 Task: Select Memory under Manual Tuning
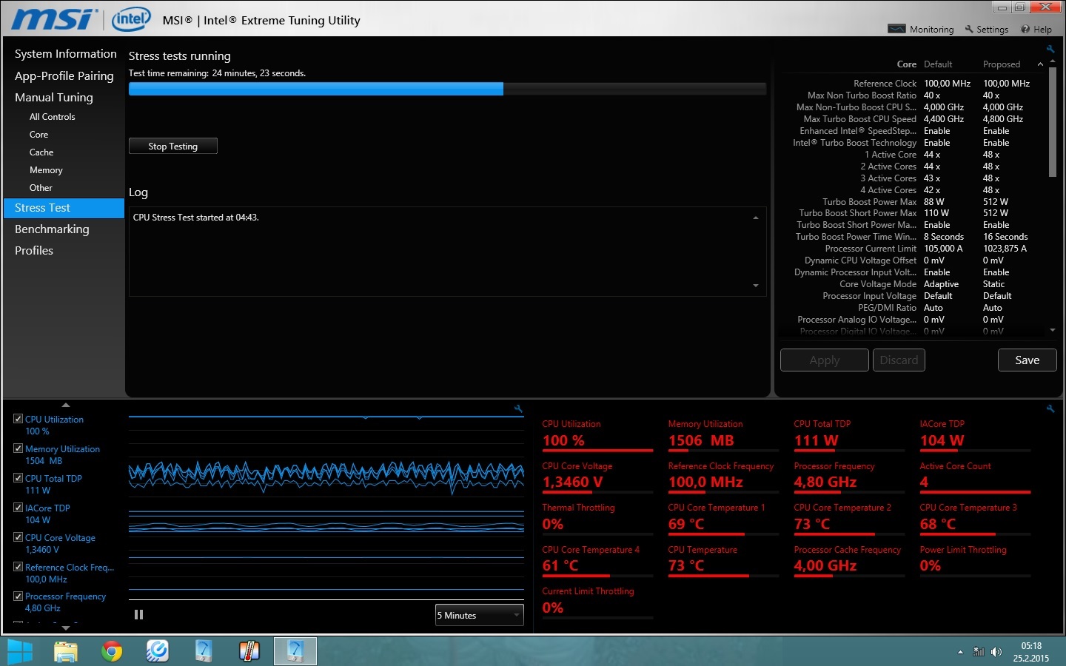tap(46, 170)
